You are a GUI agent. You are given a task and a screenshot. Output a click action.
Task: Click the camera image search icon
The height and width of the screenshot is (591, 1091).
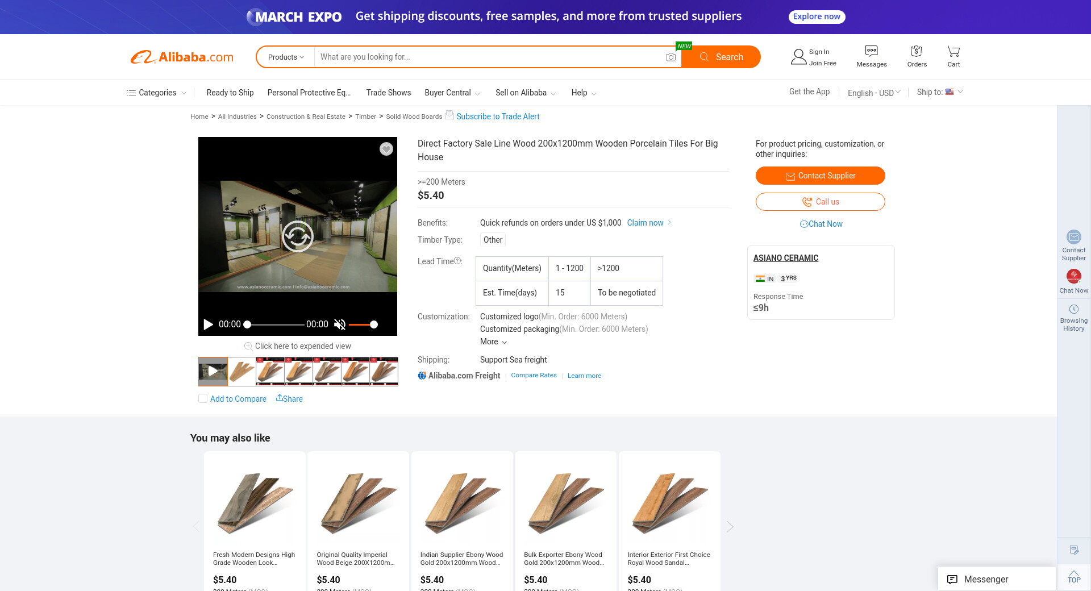(671, 57)
